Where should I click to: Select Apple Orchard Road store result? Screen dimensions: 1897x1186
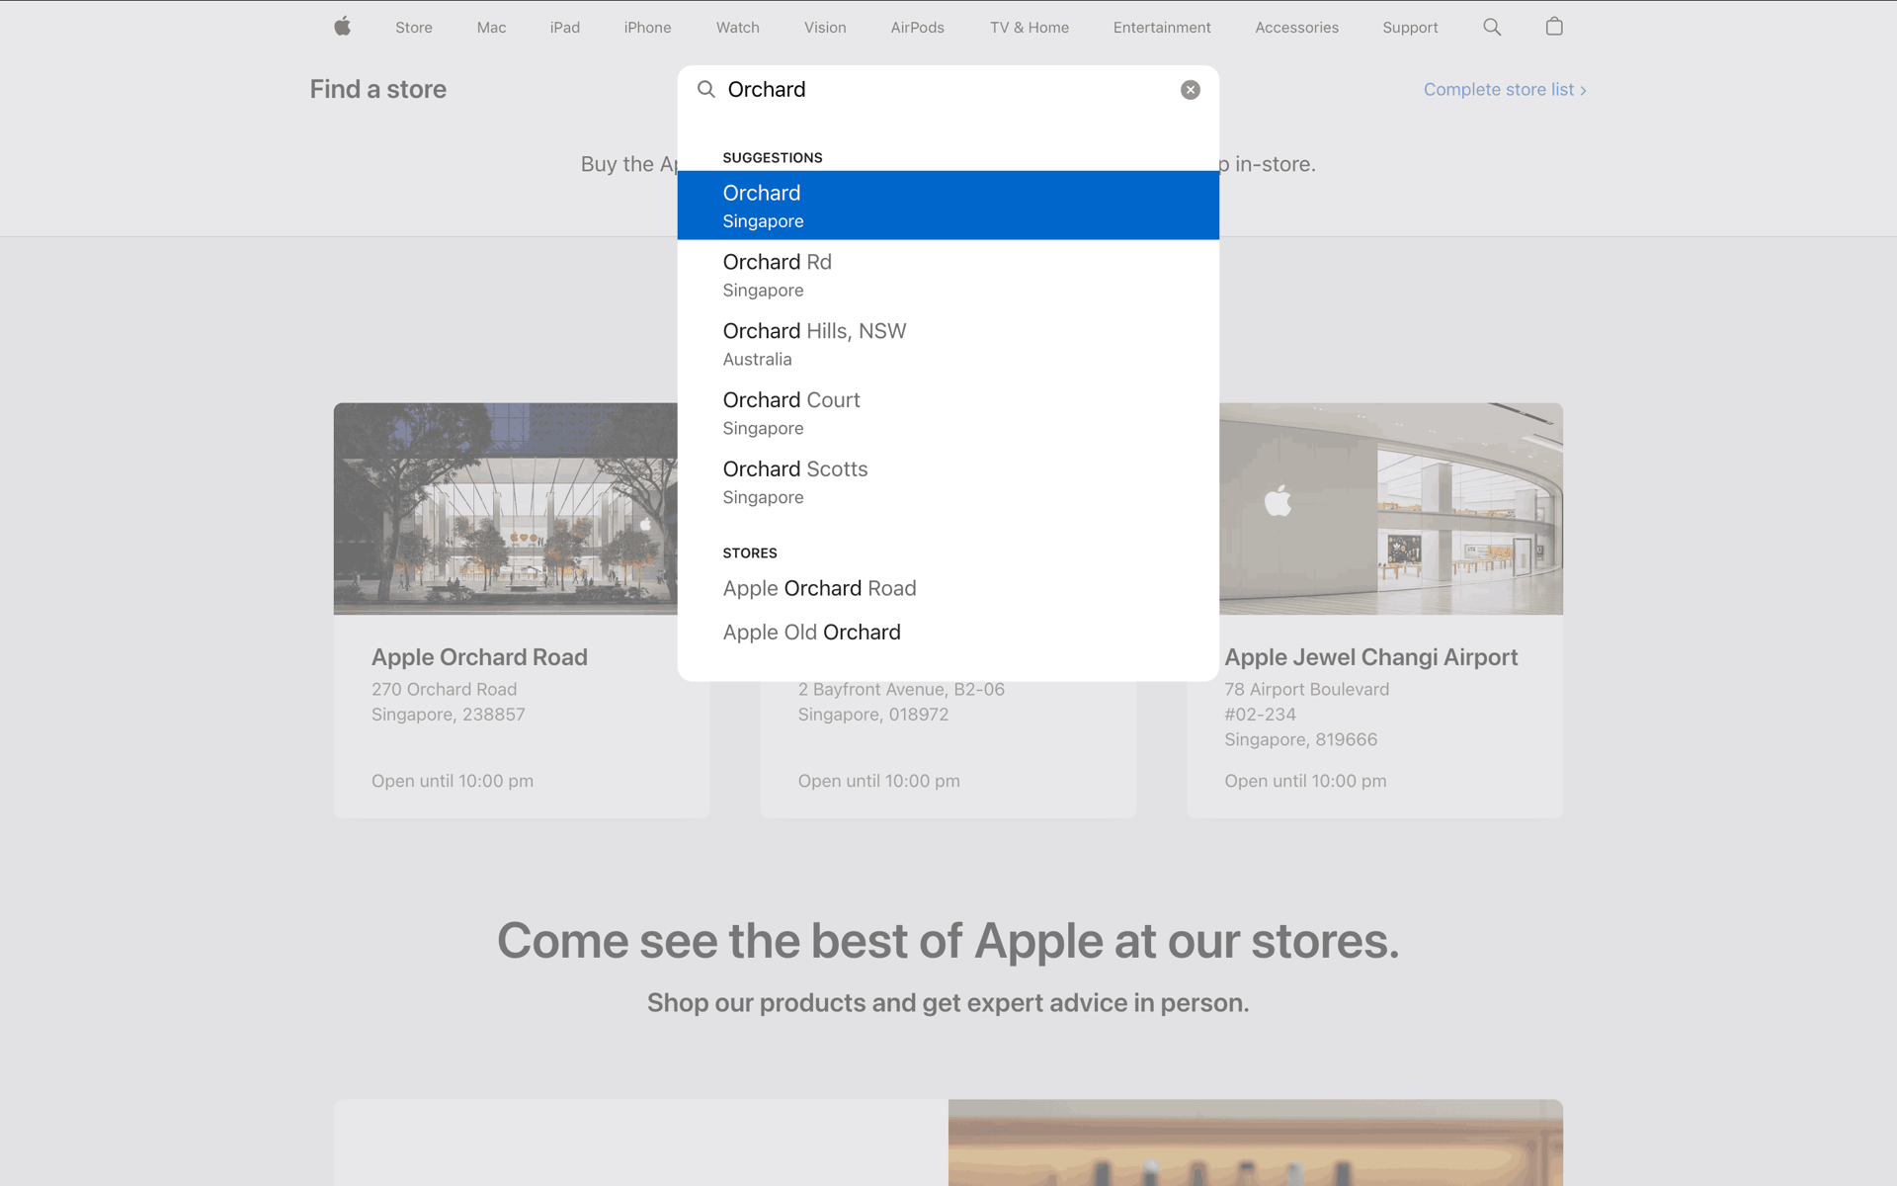(948, 588)
